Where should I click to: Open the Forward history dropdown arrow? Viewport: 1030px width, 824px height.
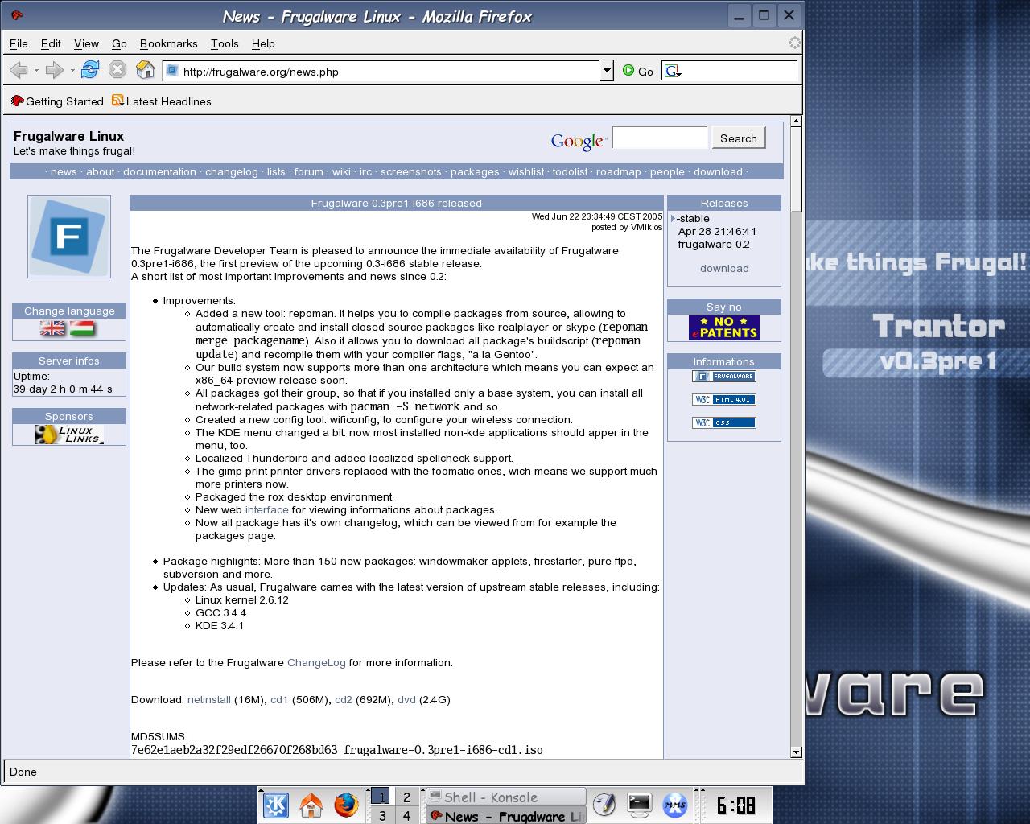72,71
